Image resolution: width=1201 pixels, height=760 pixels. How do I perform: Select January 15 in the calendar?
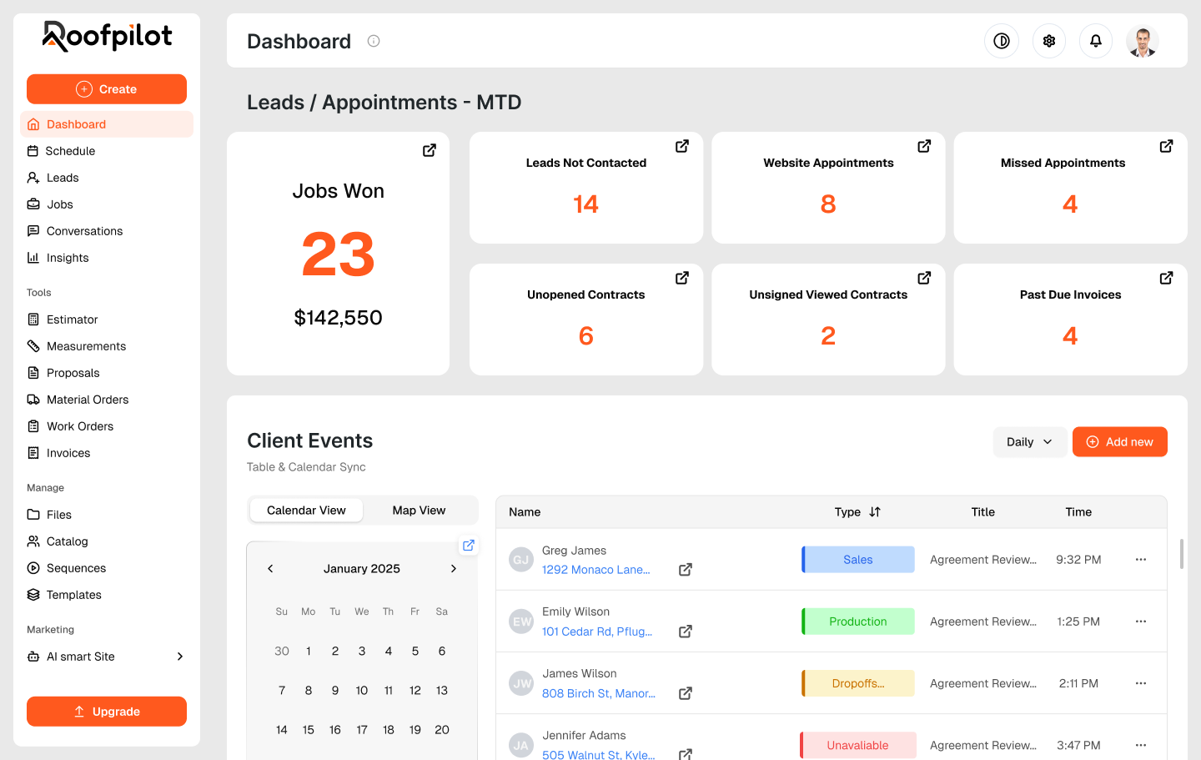309,730
